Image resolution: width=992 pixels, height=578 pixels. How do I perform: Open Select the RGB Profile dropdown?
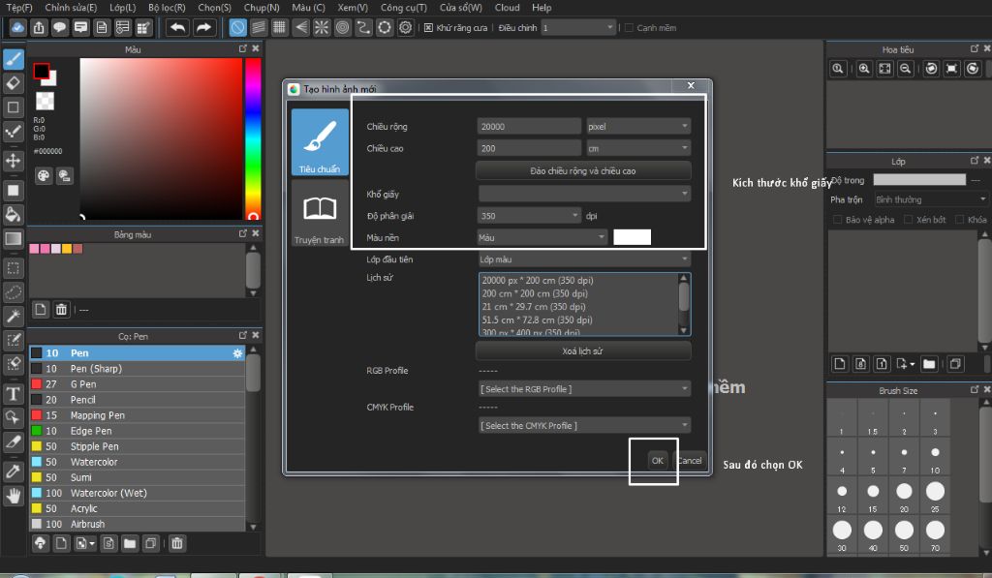click(584, 389)
